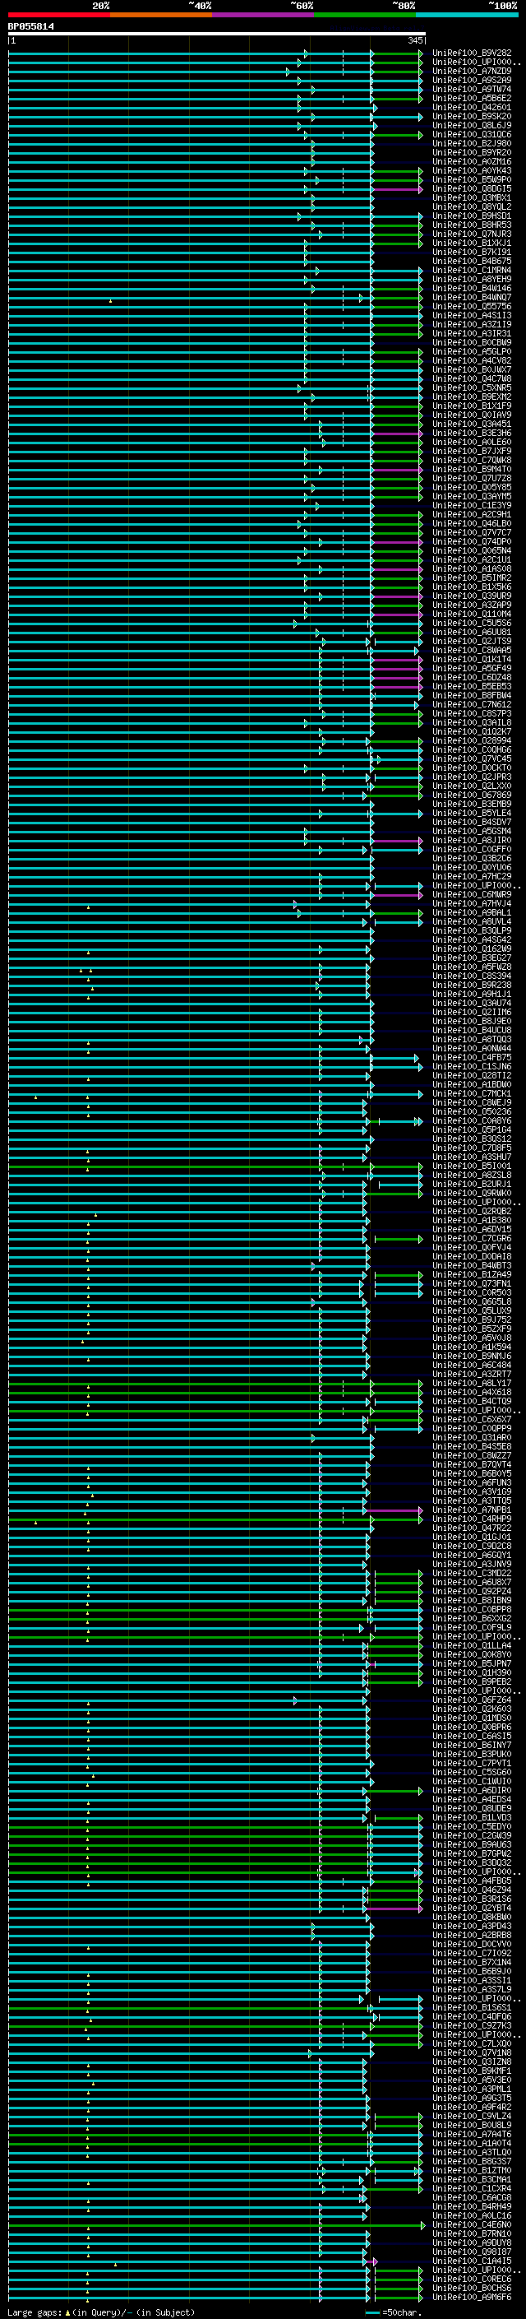This screenshot has width=526, height=2319.
Task: Select row label UniRef100_Q31QC6
Action: (x=472, y=134)
